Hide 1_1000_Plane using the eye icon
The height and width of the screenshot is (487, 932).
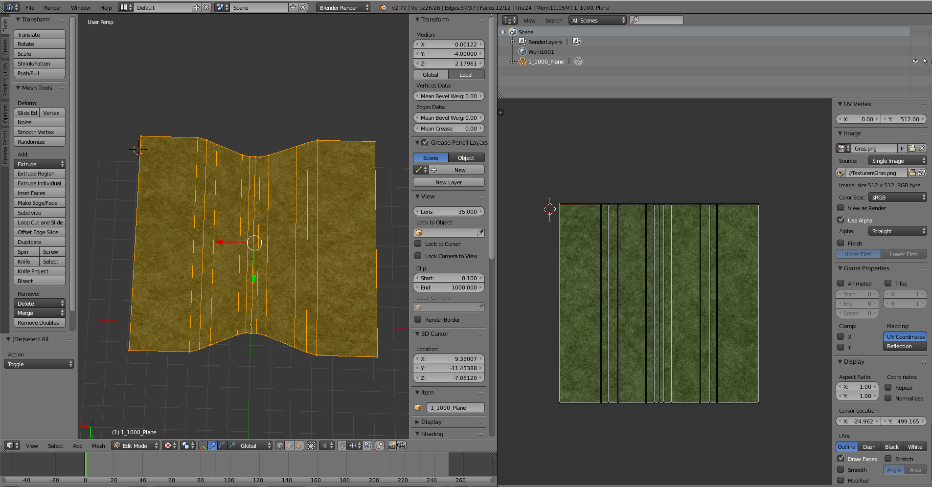(x=915, y=61)
